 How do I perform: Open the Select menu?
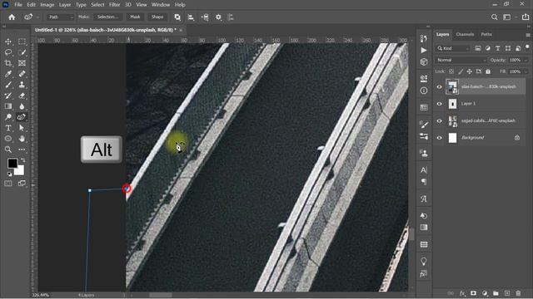pos(97,5)
